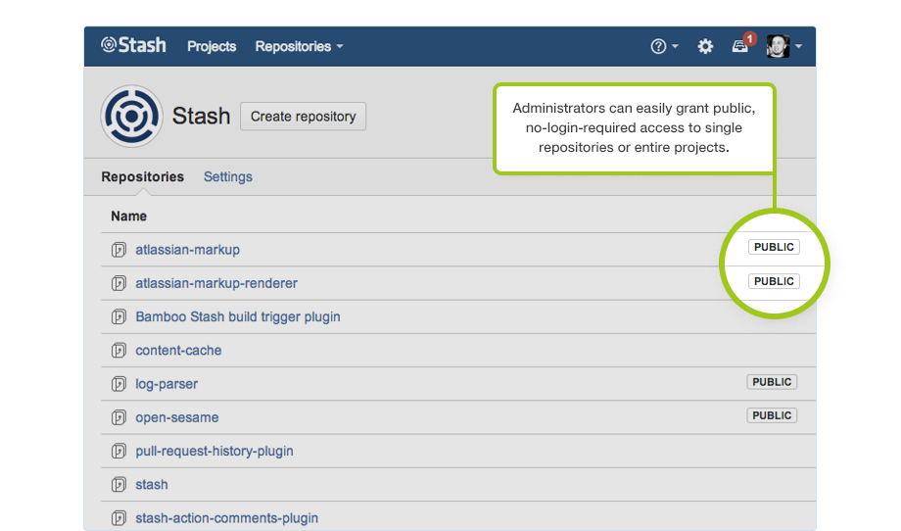Click the Stash project avatar

click(131, 116)
